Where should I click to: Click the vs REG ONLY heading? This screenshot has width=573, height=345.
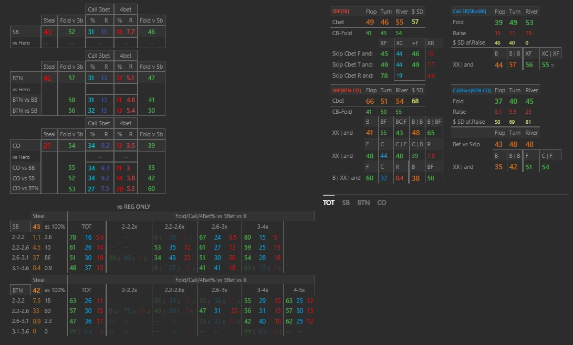133,207
